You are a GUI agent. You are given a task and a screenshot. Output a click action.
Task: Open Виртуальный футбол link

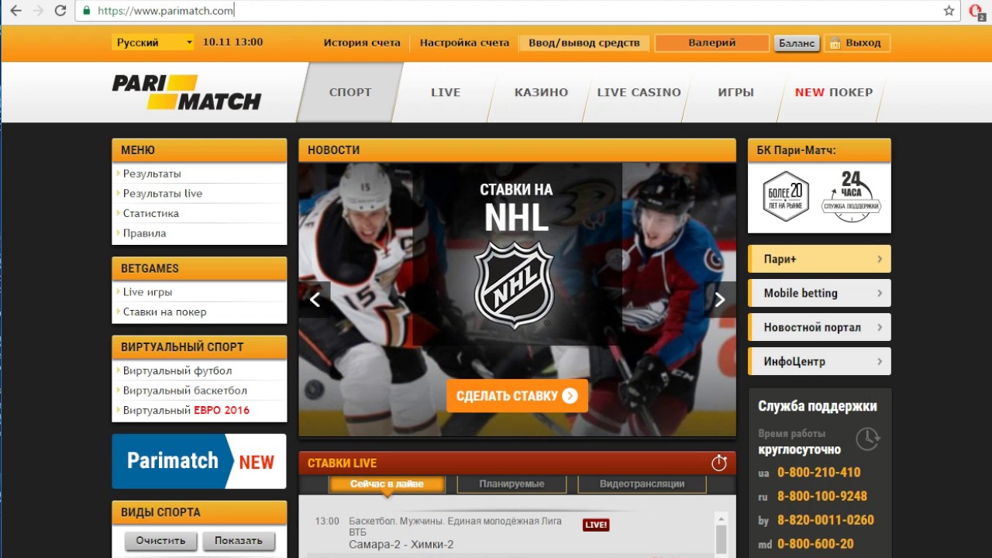point(177,371)
